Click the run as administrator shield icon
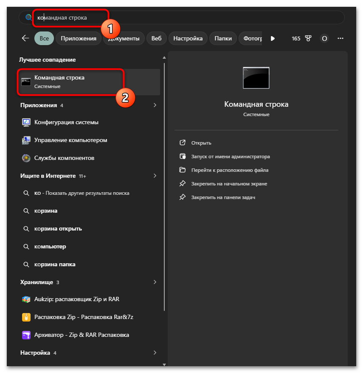Image resolution: width=363 pixels, height=373 pixels. (x=182, y=156)
